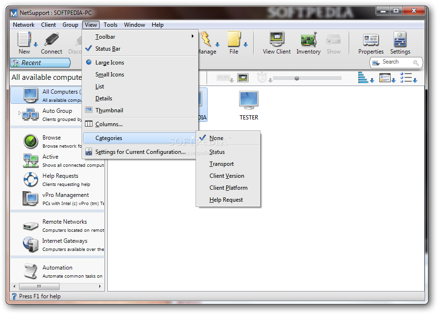Click the Recent tab button
The width and height of the screenshot is (438, 314).
[x=41, y=63]
